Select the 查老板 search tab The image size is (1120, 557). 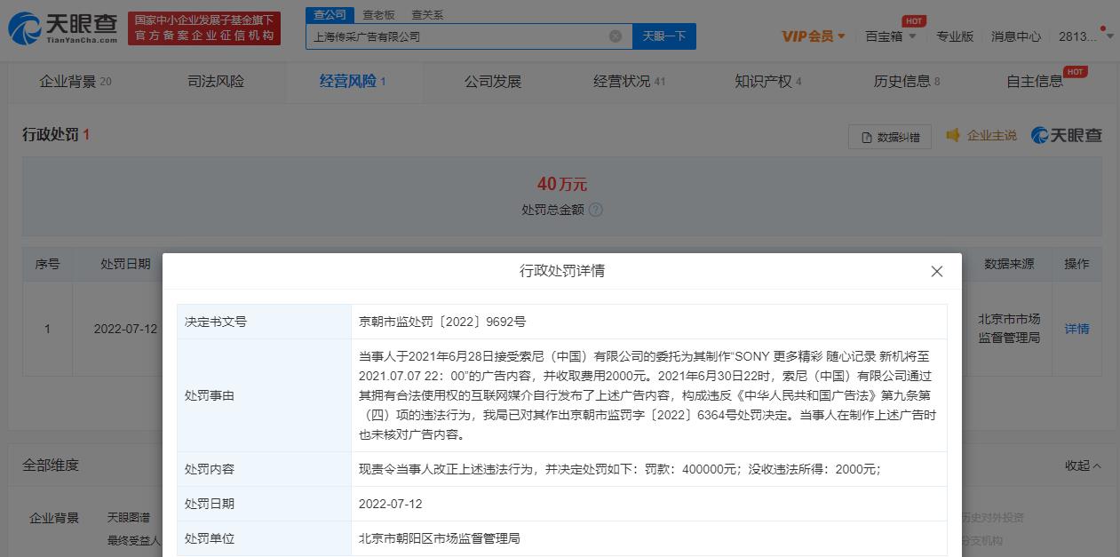click(x=379, y=15)
